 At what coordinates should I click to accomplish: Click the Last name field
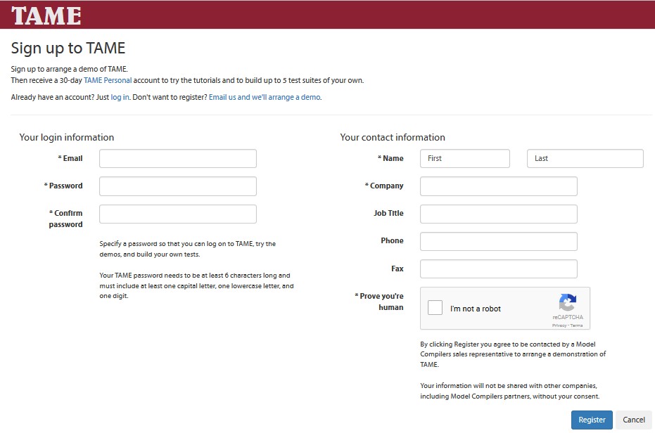coord(585,159)
